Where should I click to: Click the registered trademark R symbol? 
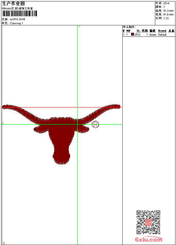pyautogui.click(x=95, y=124)
